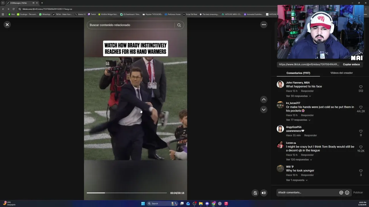The height and width of the screenshot is (207, 369).
Task: Open the Duolingo bookmark
Action: tap(27, 14)
